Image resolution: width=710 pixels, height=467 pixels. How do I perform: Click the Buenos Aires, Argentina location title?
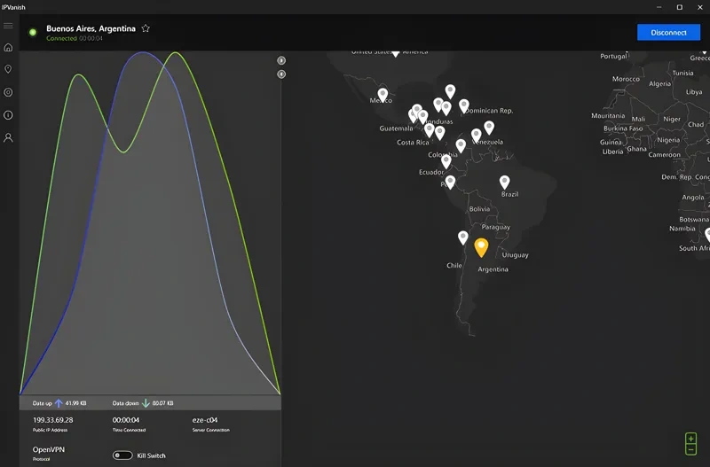coord(91,28)
